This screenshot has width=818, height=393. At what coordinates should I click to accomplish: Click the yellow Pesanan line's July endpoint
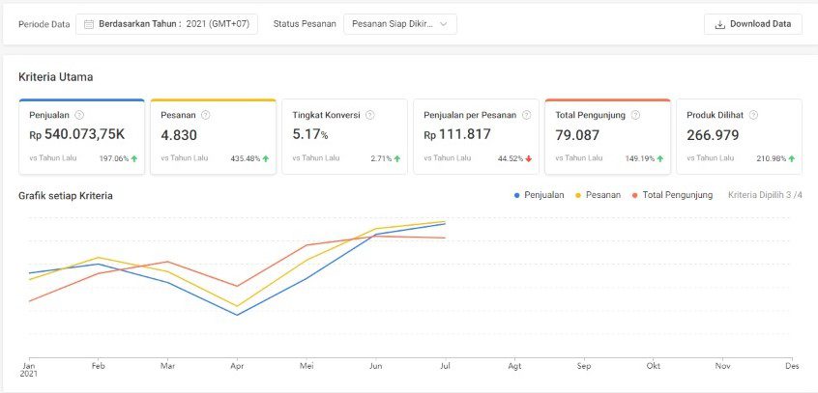point(445,221)
